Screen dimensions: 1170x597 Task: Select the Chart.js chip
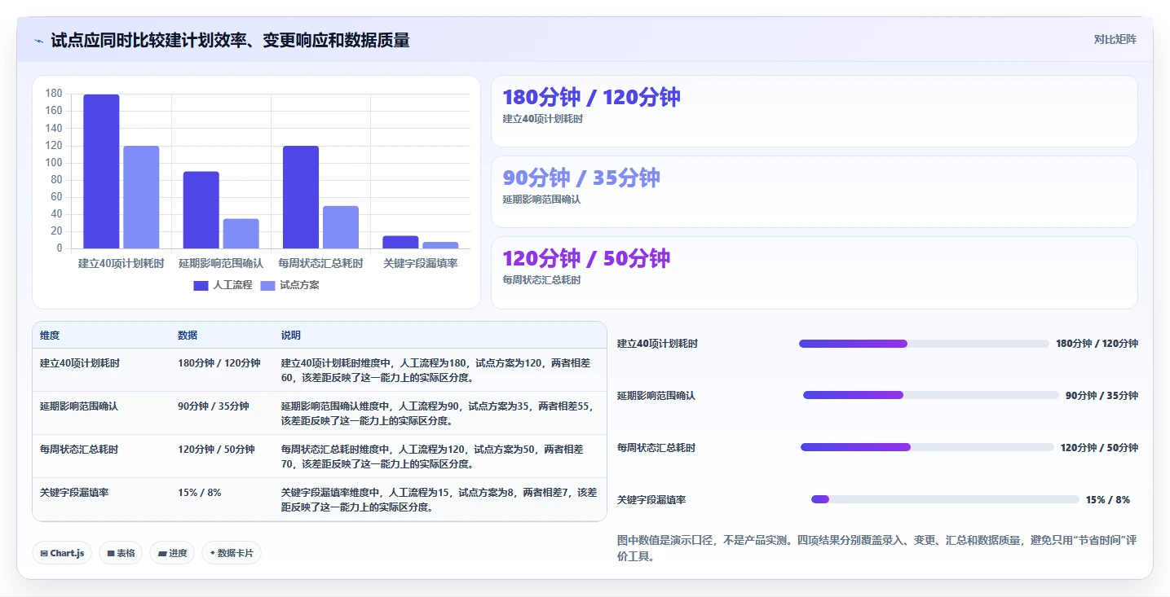62,553
